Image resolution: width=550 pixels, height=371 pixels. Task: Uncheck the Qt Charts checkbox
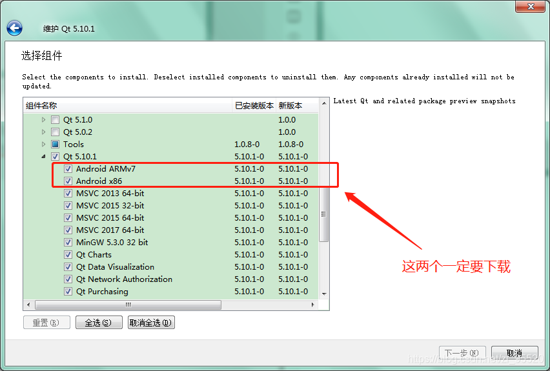point(68,255)
